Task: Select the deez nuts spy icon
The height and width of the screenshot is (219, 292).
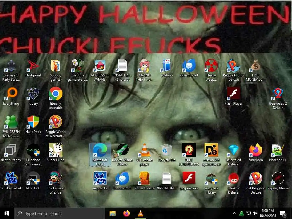Action: click(x=11, y=153)
